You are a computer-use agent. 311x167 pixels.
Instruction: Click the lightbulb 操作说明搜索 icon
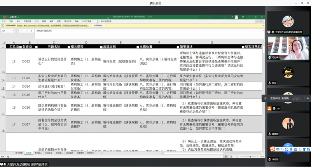98,21
